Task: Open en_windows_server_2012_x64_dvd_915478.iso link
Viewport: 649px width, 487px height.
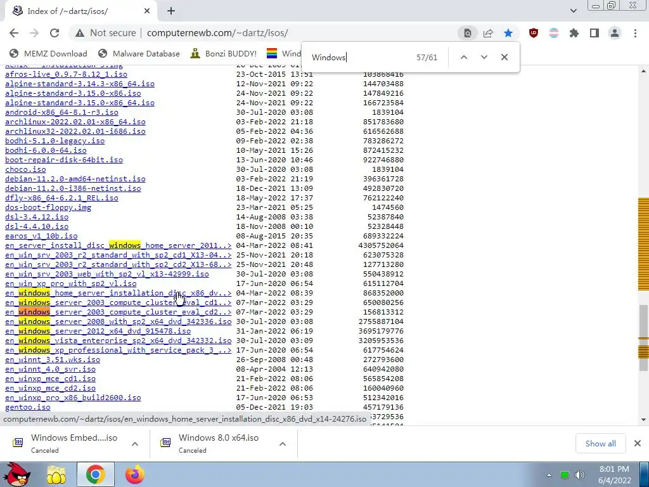Action: point(98,332)
